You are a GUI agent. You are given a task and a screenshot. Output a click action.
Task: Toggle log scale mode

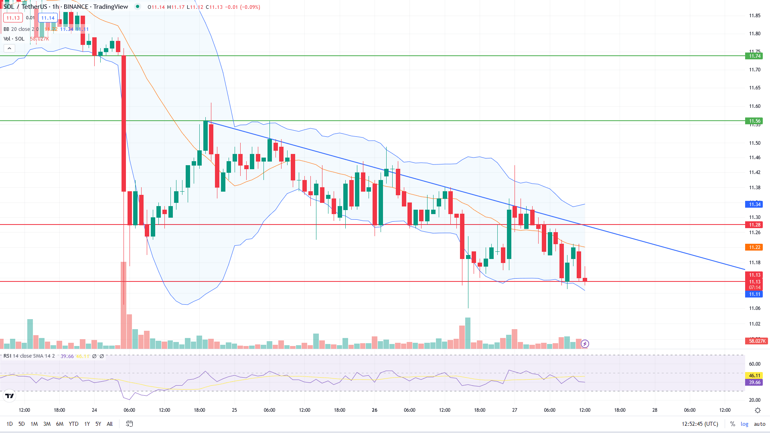[x=744, y=424]
